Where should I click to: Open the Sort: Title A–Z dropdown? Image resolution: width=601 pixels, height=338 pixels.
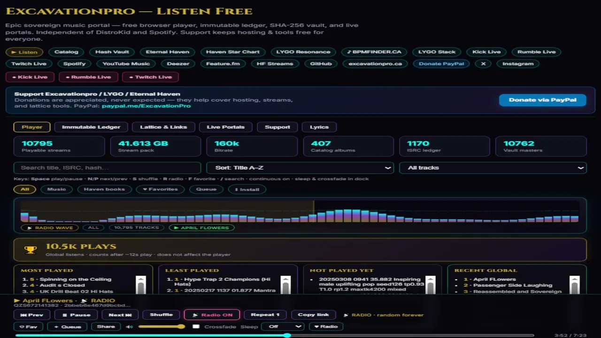pyautogui.click(x=300, y=168)
